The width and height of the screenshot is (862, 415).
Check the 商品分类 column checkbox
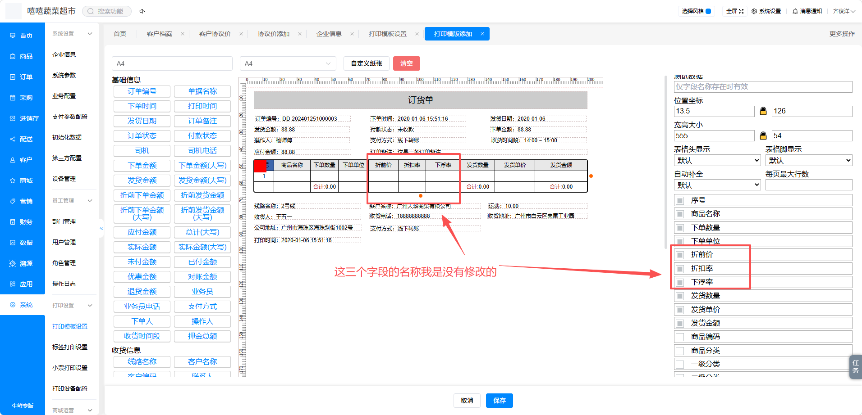coord(680,351)
